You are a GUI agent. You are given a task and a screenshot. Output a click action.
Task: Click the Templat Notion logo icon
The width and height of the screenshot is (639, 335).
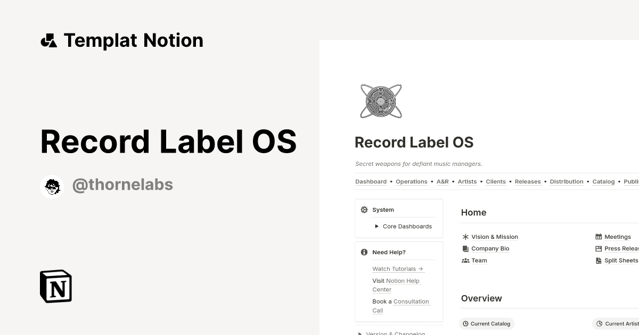(48, 40)
